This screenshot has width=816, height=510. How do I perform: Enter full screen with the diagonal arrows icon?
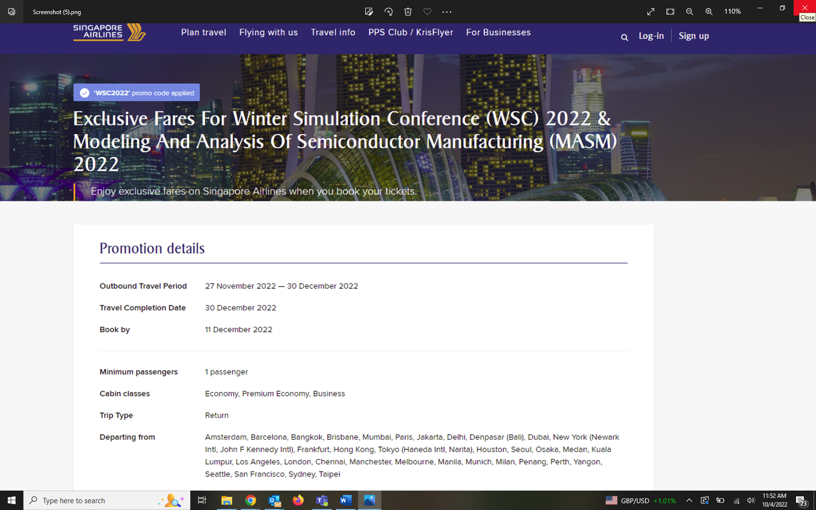[651, 12]
